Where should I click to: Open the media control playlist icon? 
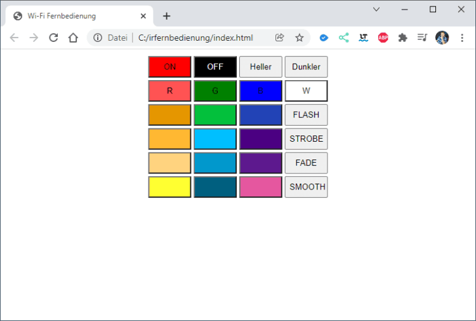(422, 38)
